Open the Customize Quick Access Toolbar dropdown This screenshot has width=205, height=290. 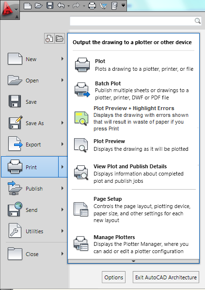123,5
